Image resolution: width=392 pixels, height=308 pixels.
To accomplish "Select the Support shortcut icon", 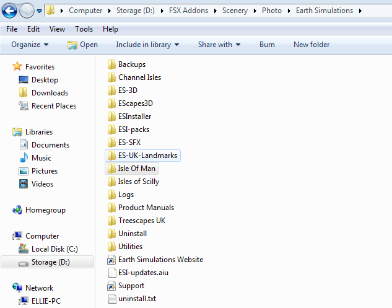I will pyautogui.click(x=111, y=286).
